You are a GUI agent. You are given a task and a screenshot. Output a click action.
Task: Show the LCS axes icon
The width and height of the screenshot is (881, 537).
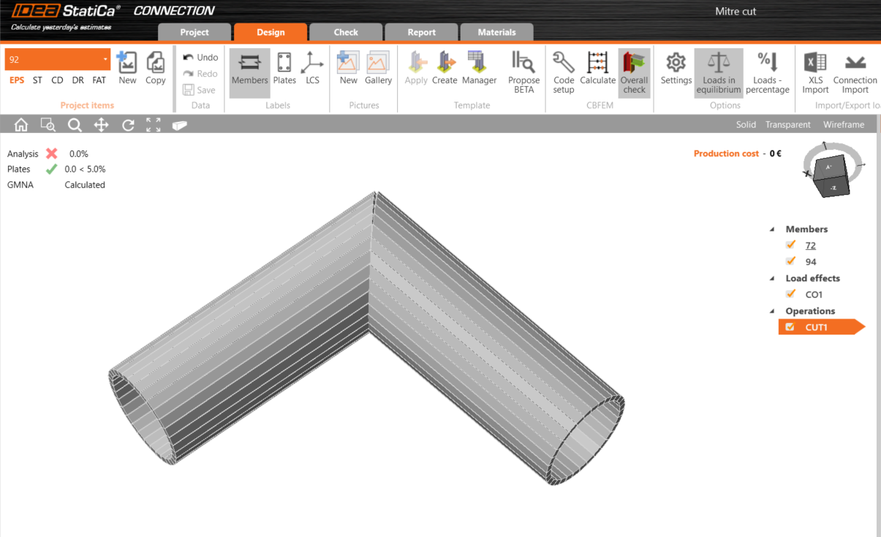312,64
